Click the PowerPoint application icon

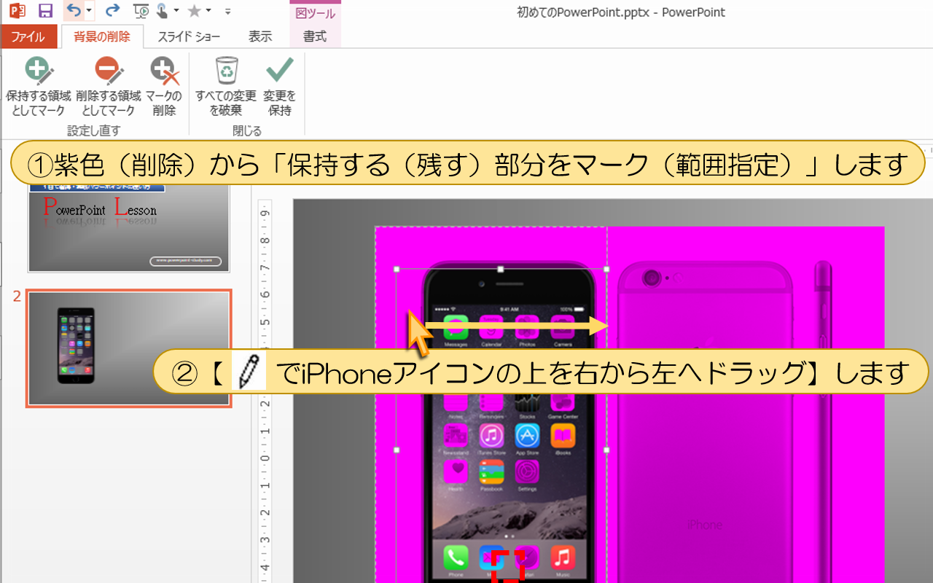[x=17, y=11]
